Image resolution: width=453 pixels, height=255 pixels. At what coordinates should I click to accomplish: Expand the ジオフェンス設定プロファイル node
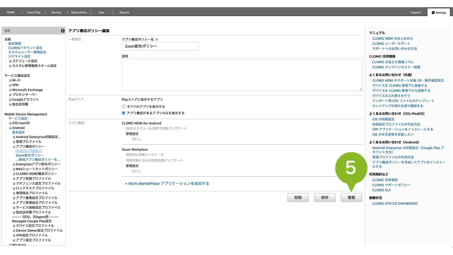point(14,184)
